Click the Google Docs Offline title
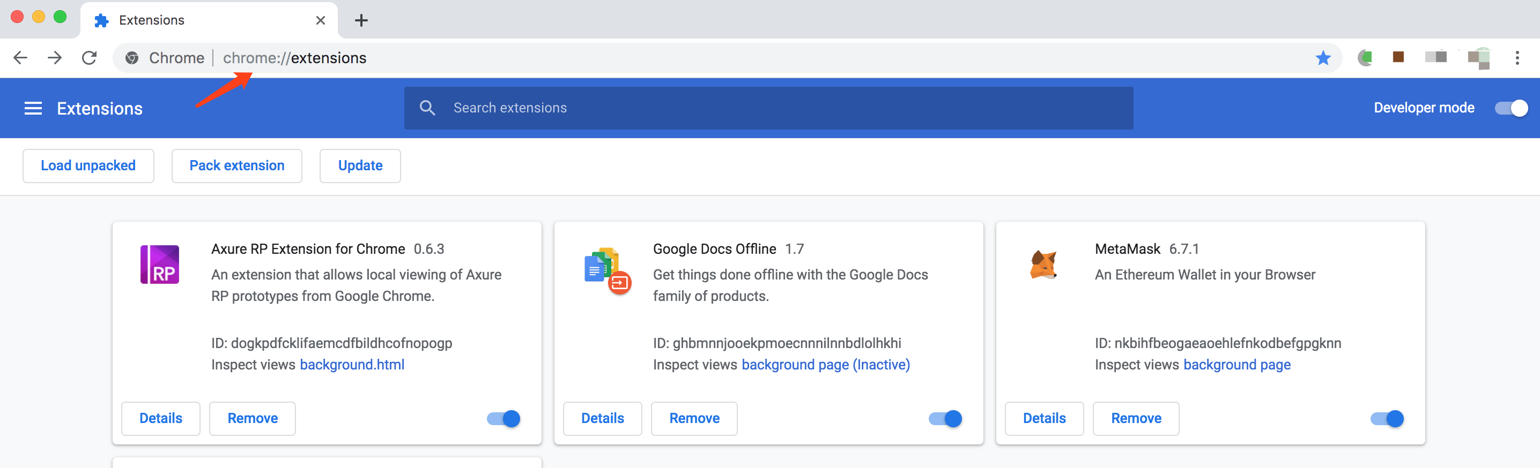Screen dimensions: 1540x468 click(714, 249)
